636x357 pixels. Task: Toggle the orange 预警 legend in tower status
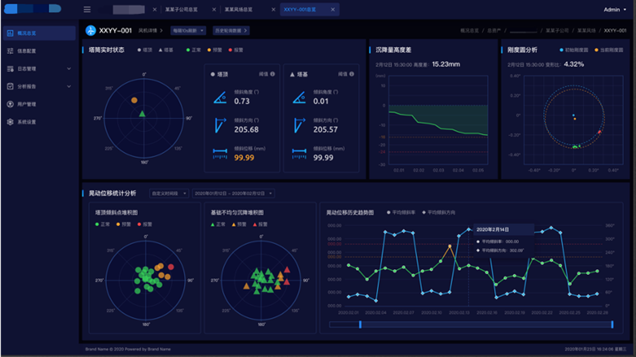point(215,50)
